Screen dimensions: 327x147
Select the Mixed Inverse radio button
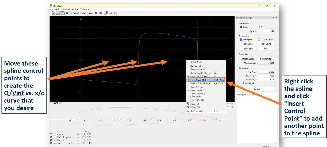click(80, 13)
